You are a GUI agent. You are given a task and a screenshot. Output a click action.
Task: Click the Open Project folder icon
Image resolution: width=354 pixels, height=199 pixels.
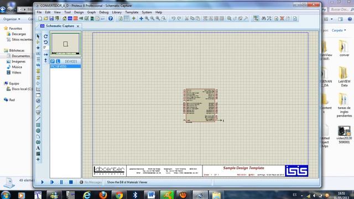(x=46, y=18)
